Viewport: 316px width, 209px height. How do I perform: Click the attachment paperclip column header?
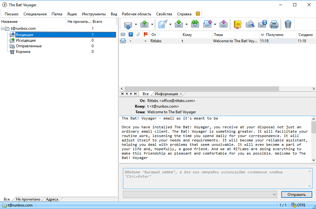point(138,34)
